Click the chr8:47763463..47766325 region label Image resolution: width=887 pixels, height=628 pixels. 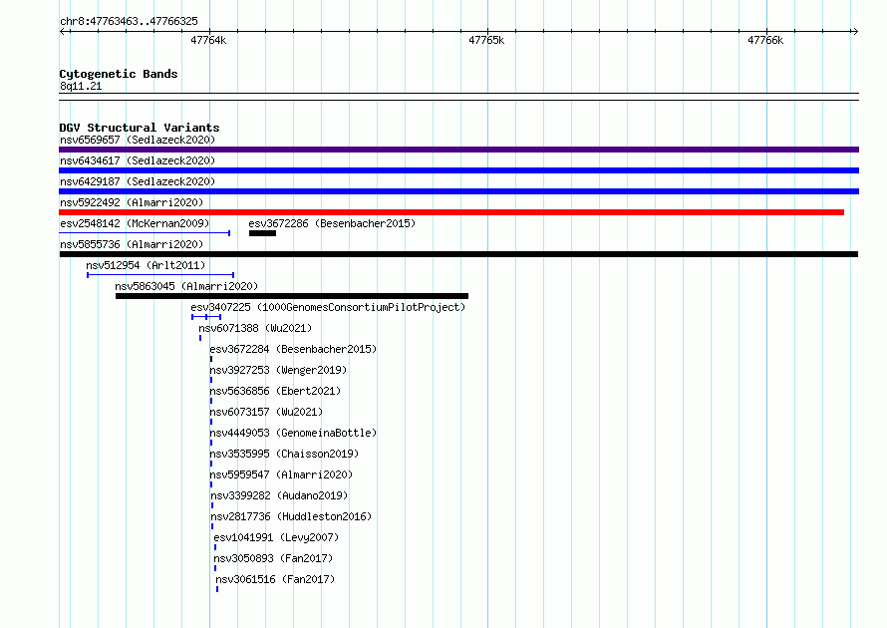pos(129,22)
